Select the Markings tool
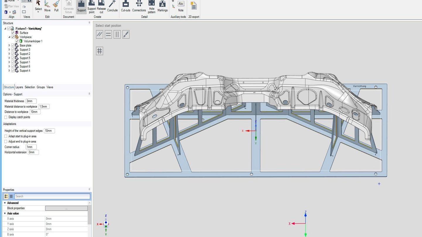Screen dimensions: 422x237 (162, 6)
